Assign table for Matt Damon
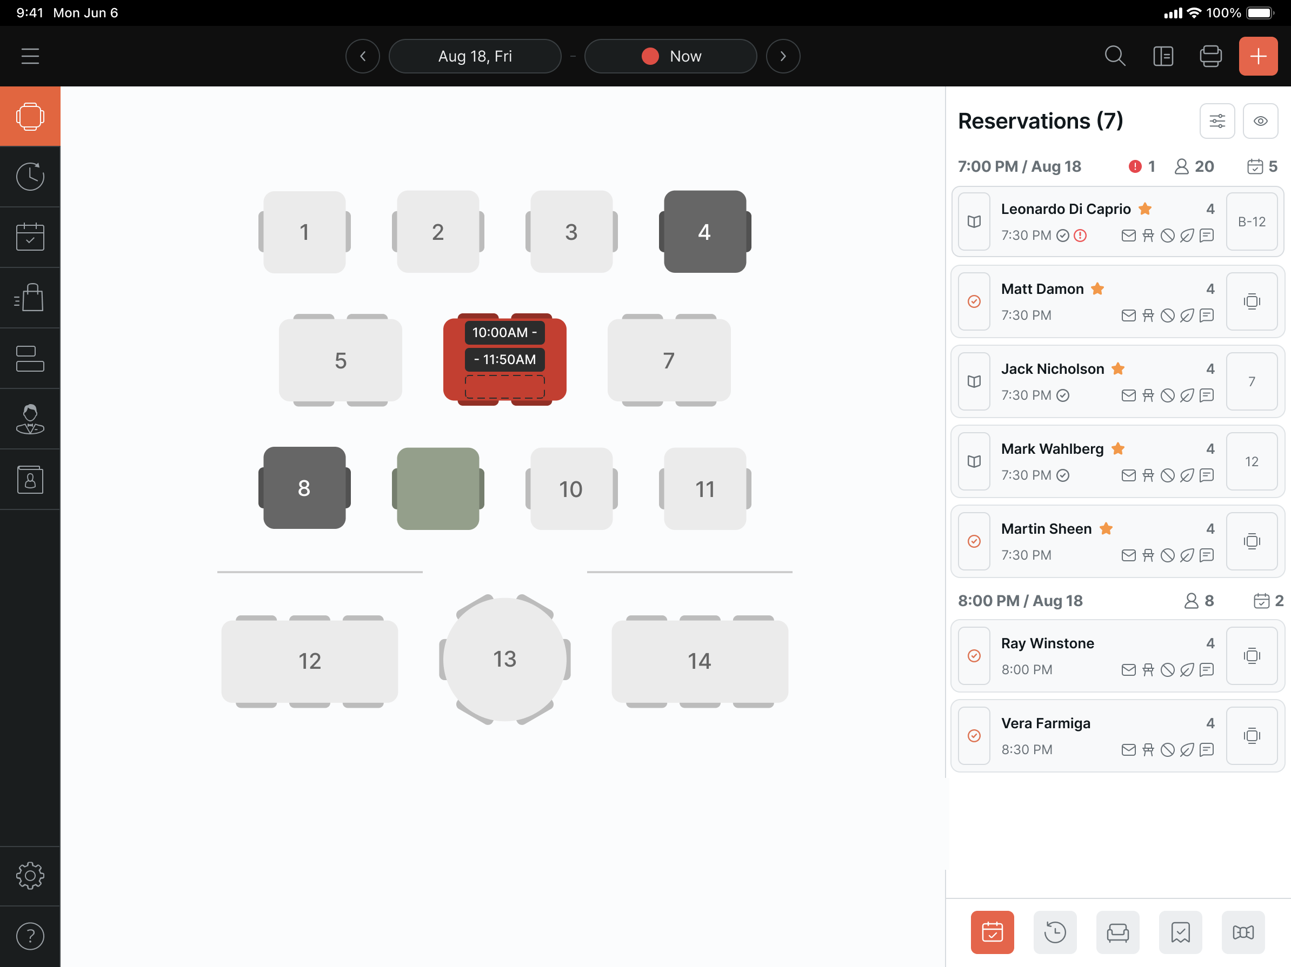The image size is (1291, 967). pos(1252,301)
